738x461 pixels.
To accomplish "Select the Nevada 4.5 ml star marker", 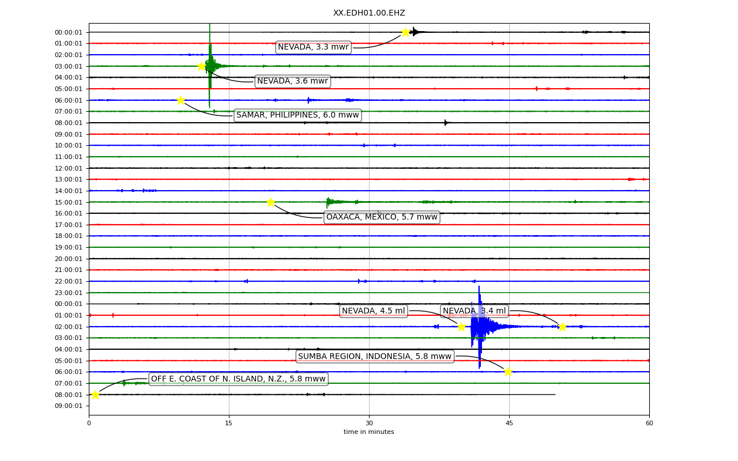I will point(461,327).
